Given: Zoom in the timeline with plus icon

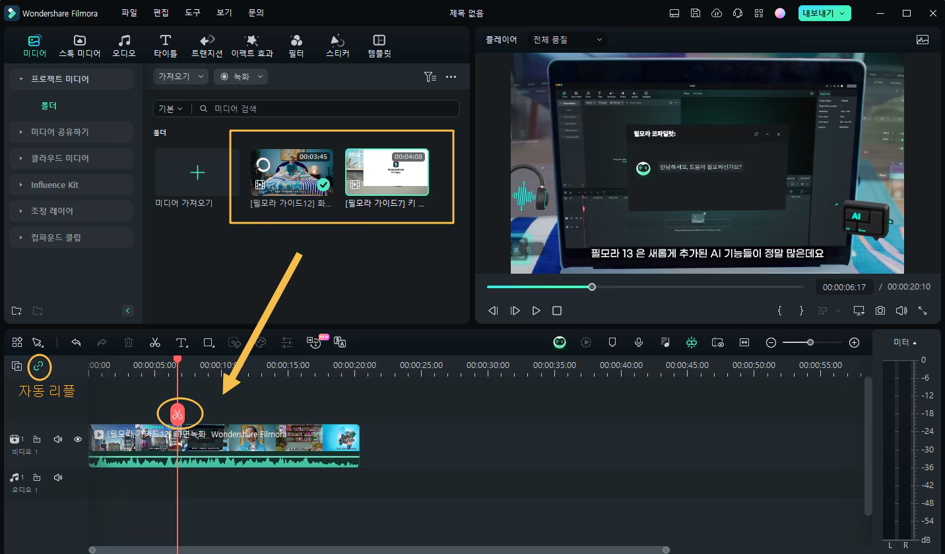Looking at the screenshot, I should pyautogui.click(x=854, y=342).
